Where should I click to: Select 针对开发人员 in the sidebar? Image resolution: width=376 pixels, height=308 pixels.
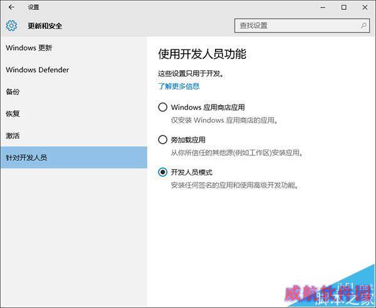tap(73, 157)
